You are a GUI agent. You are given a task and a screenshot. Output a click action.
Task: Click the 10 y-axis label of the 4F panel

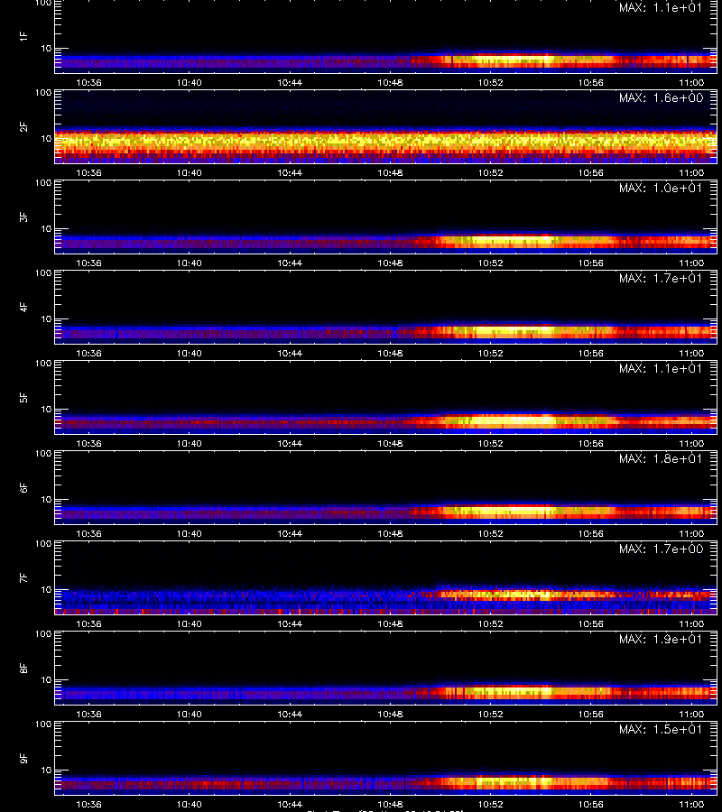[x=46, y=319]
